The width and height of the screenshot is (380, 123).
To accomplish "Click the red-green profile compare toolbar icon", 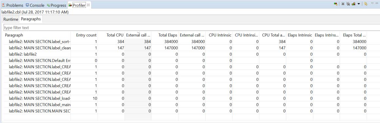I will tap(336, 4).
